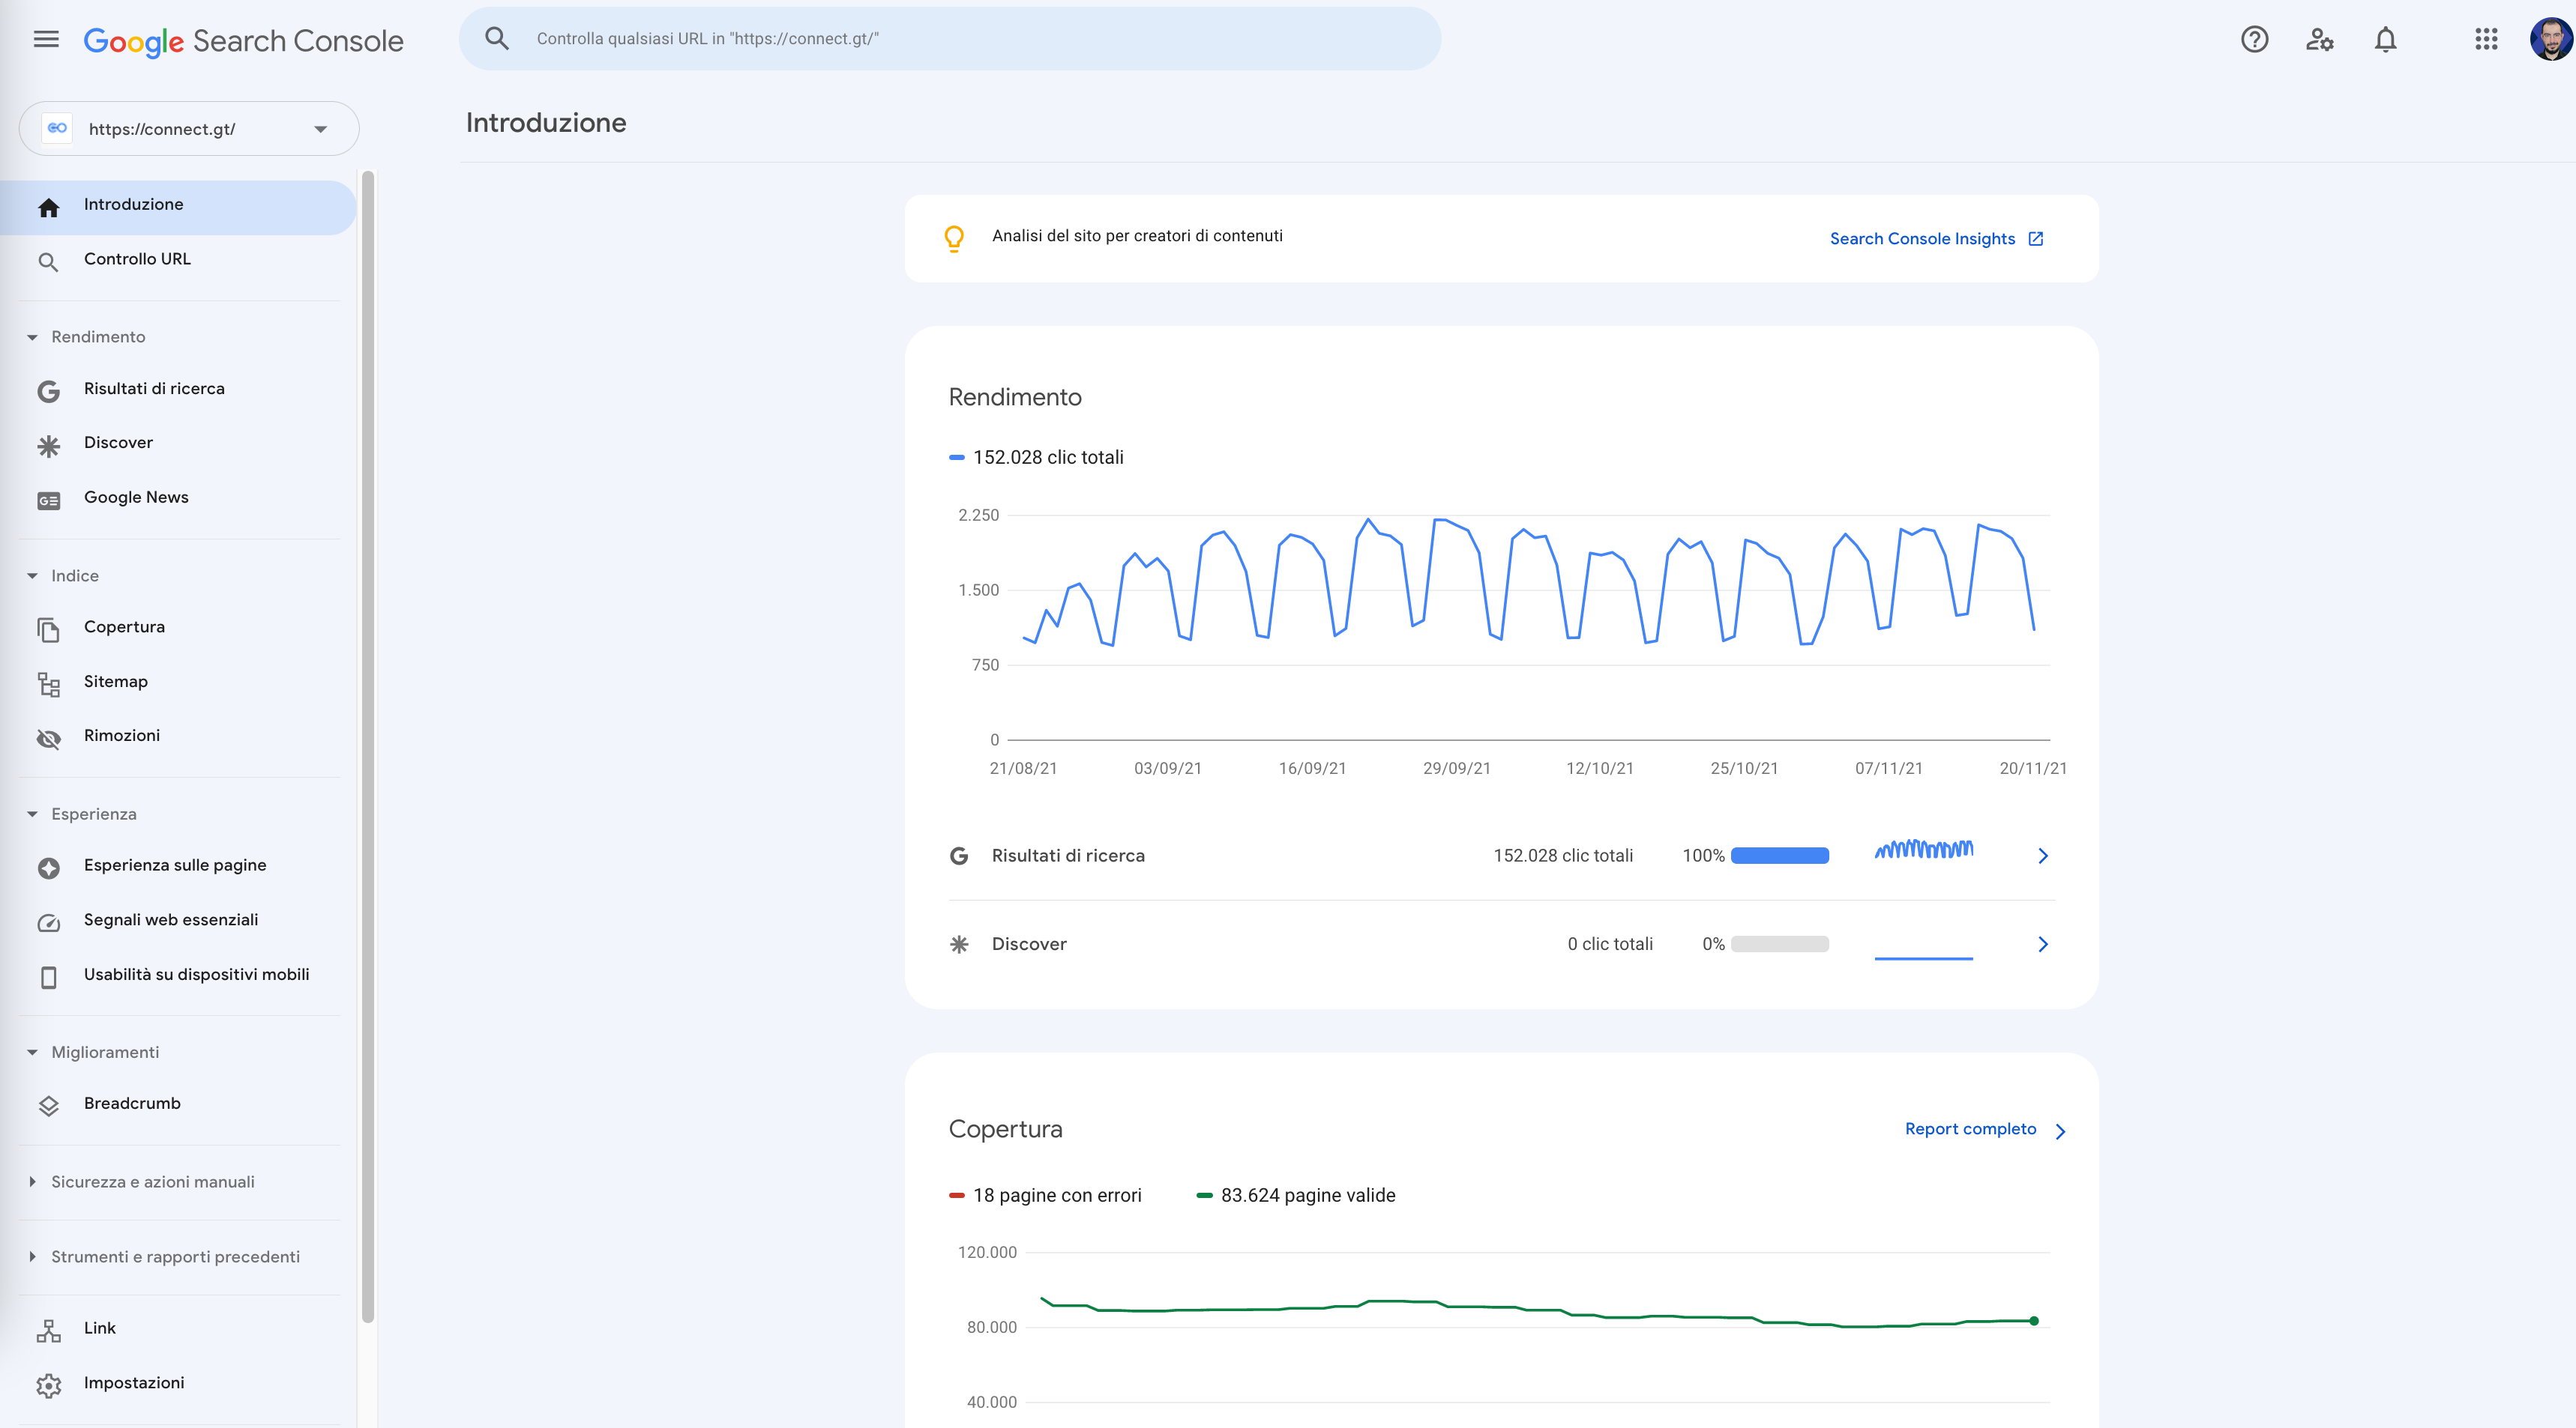
Task: Click the gauge icon beside Segnali web essenziali
Action: (x=48, y=923)
